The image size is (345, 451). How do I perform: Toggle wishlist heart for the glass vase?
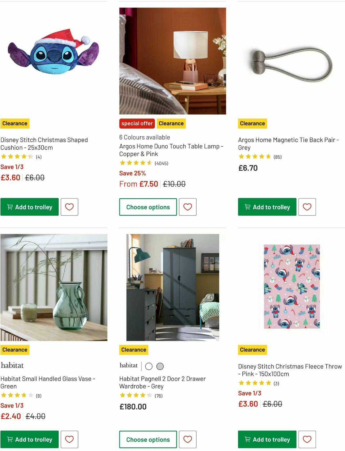pos(69,439)
